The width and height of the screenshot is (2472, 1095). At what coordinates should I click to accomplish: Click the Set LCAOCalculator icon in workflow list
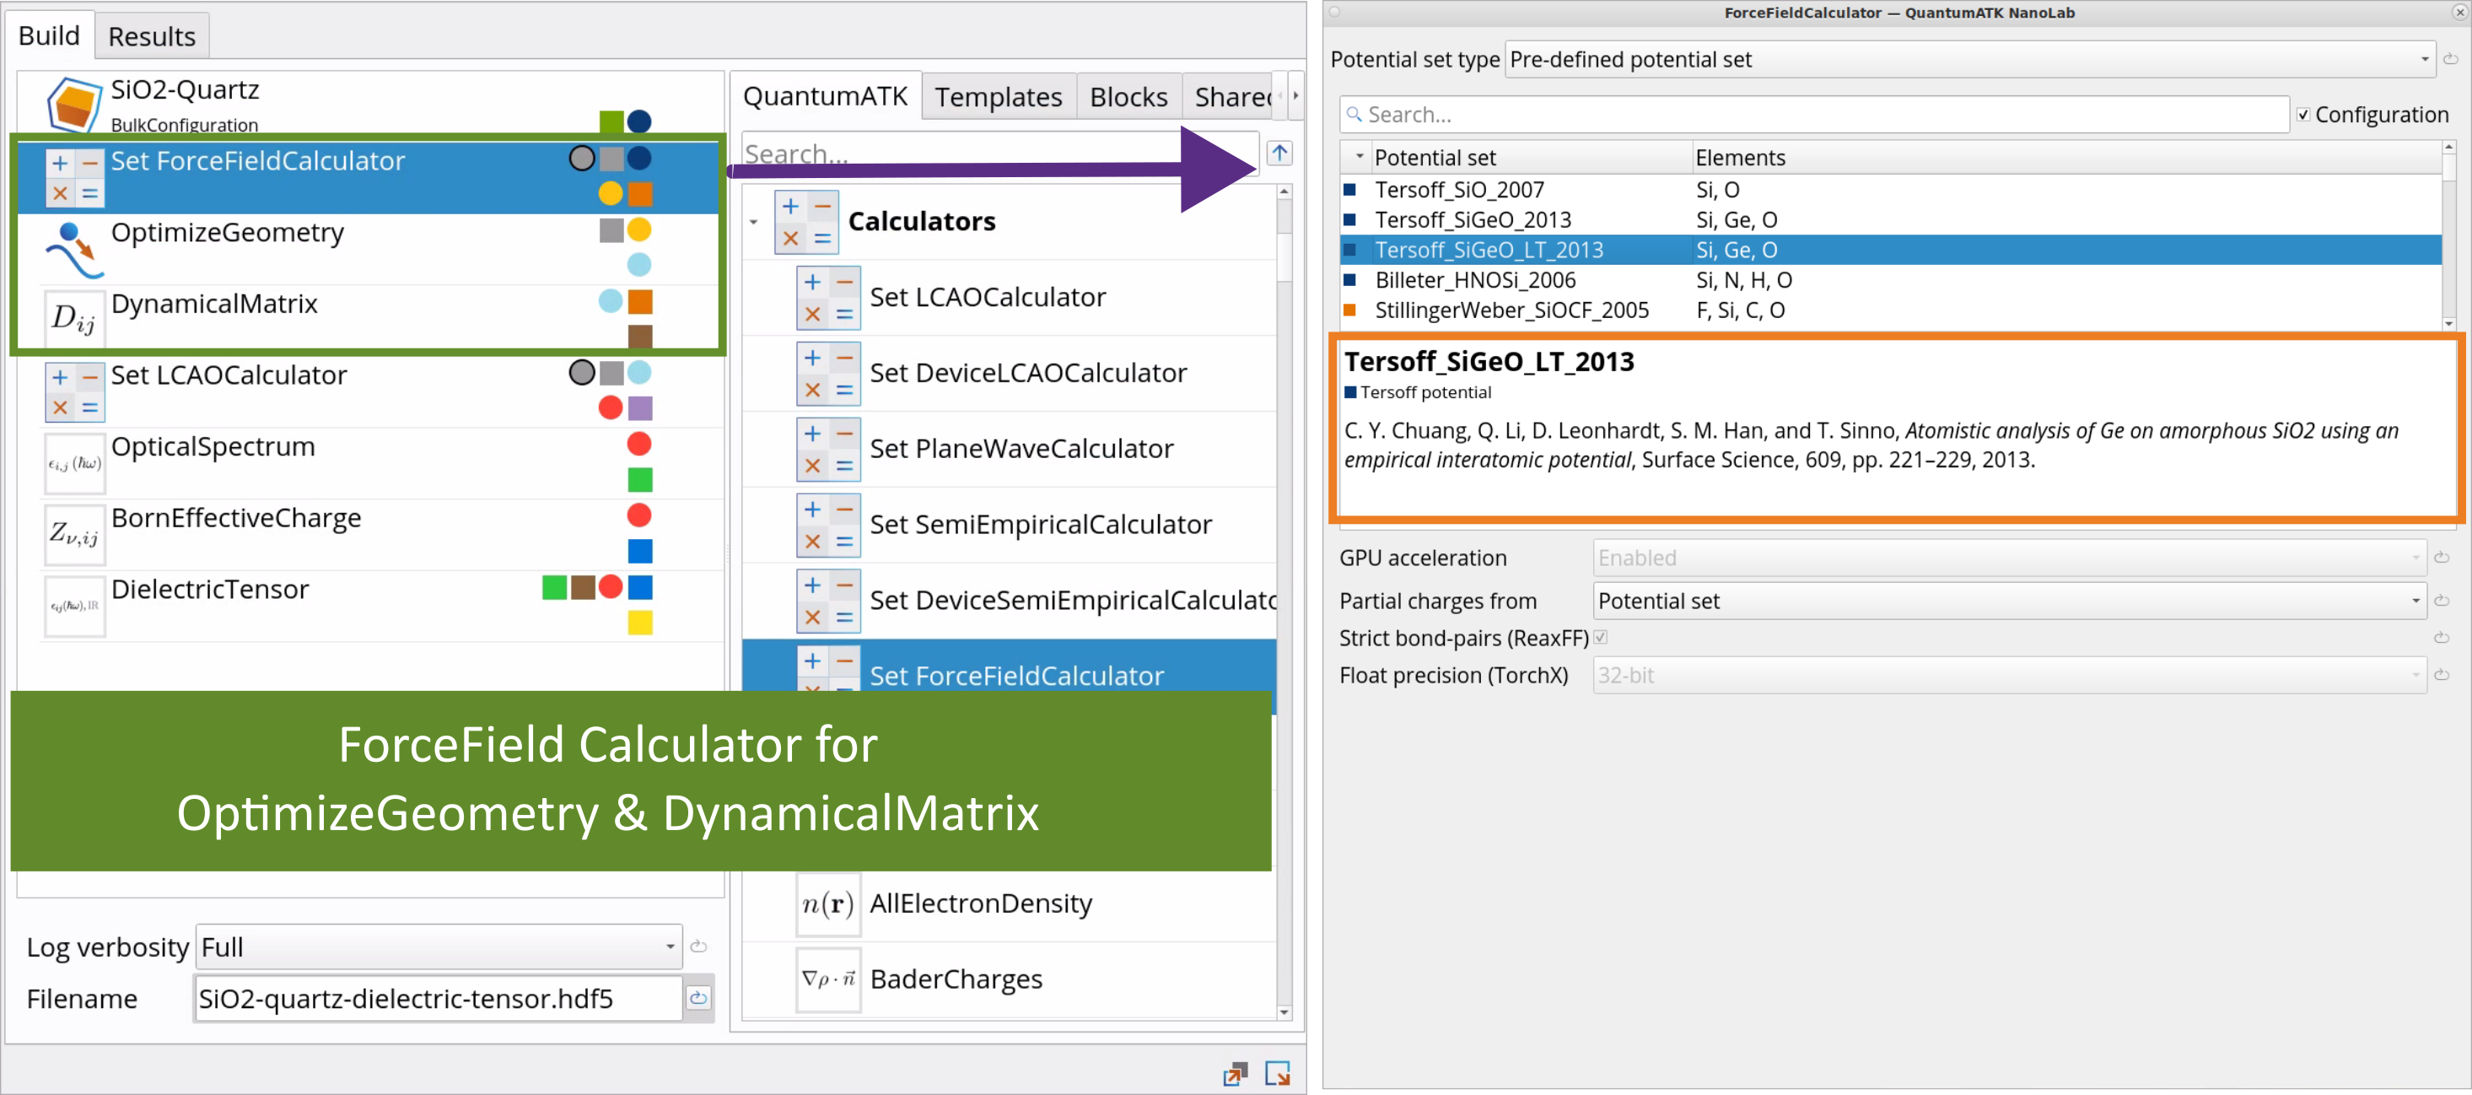tap(74, 391)
